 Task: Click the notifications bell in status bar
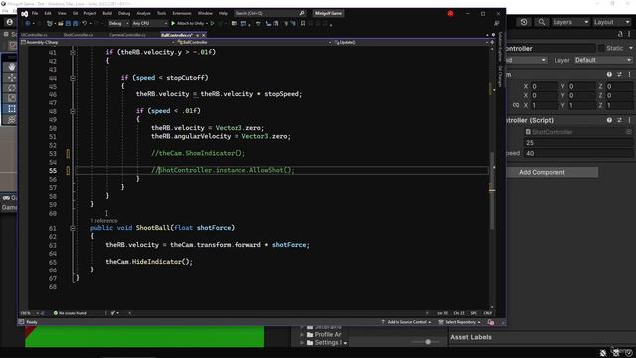[x=491, y=322]
